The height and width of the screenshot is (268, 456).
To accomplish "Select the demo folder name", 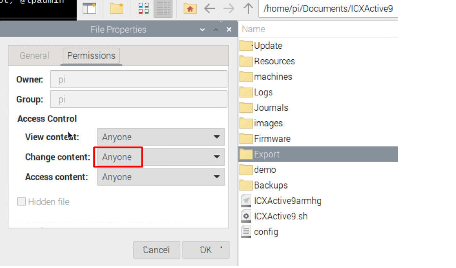I will pos(265,170).
